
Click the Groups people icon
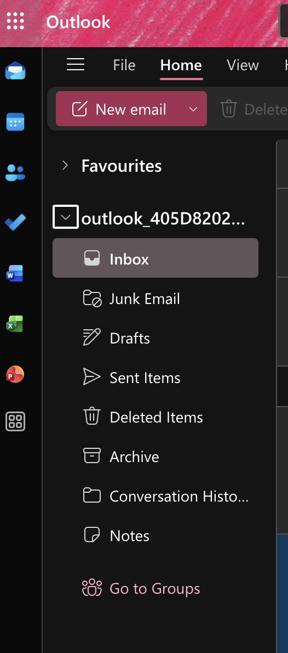pyautogui.click(x=92, y=588)
